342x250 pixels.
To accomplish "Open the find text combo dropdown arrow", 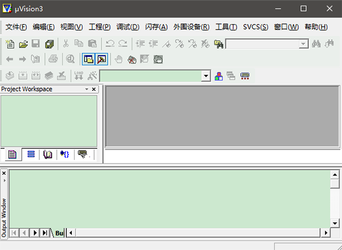I will point(303,44).
